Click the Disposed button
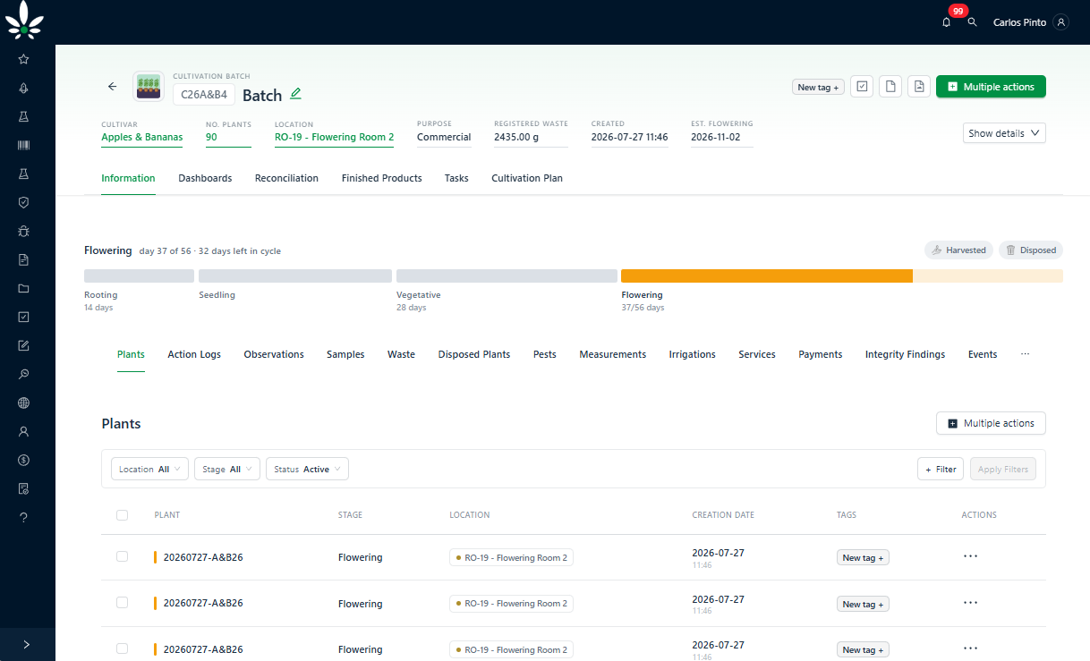Screen dimensions: 1090x661 click(x=1031, y=250)
